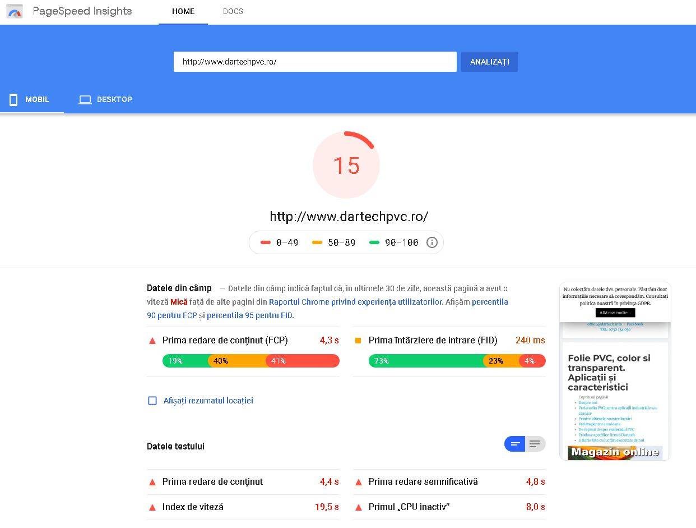Click the FID bar 4% red segment
696x528 pixels.
532,361
